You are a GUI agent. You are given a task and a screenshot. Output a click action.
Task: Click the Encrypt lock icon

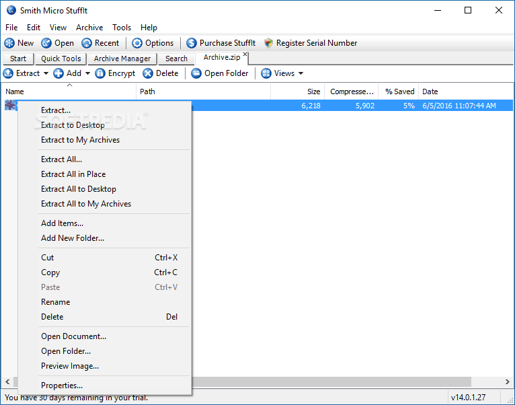(100, 73)
